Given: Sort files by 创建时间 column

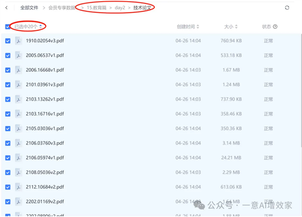Looking at the screenshot, I should point(188,27).
